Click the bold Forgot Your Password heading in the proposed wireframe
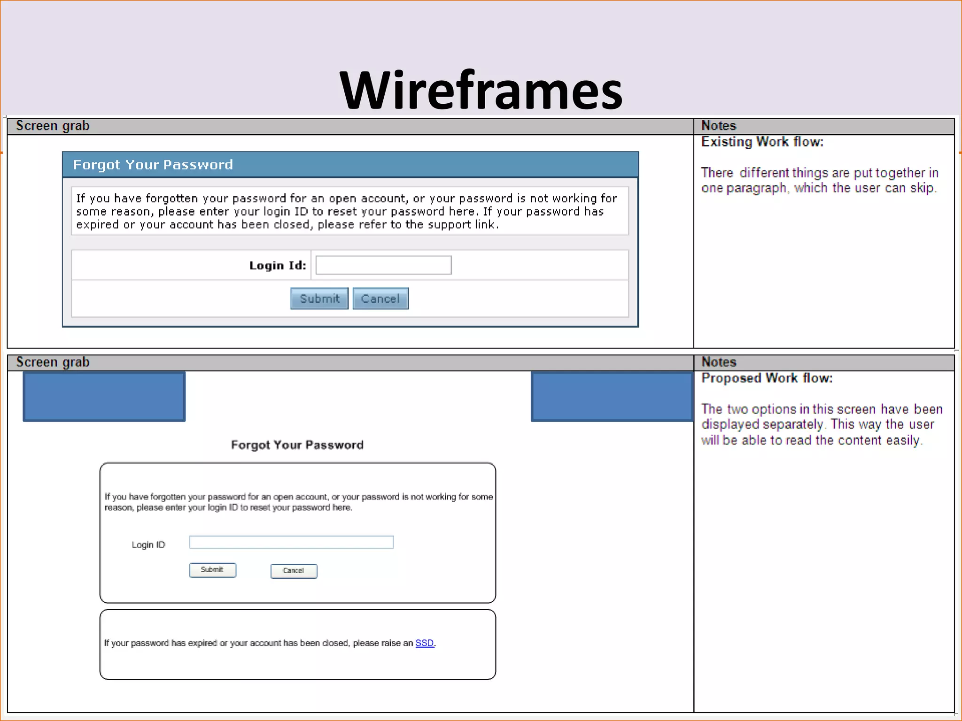The height and width of the screenshot is (721, 962). (297, 445)
